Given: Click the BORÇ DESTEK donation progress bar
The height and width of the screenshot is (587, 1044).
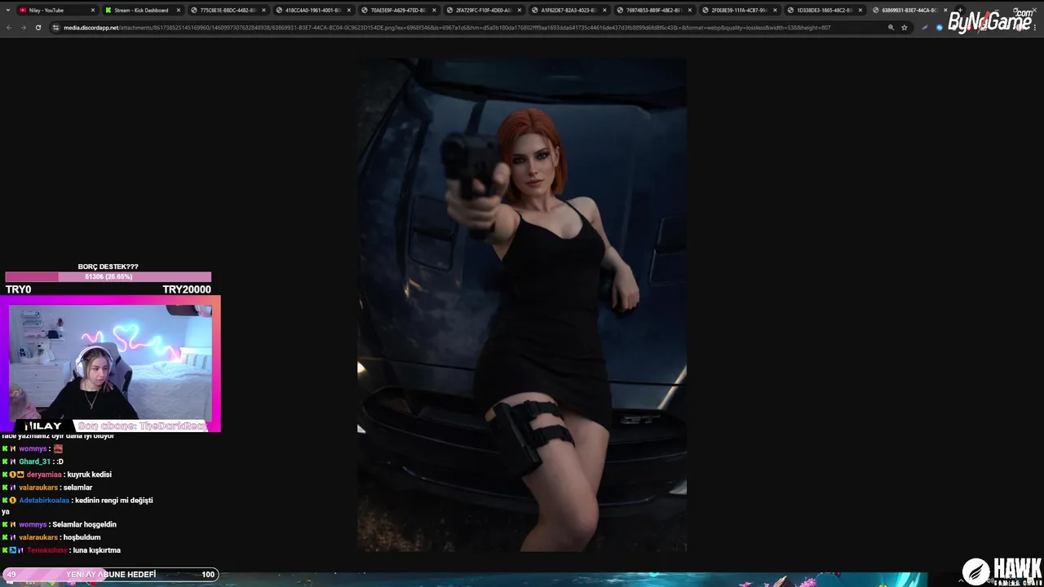Looking at the screenshot, I should coord(108,276).
